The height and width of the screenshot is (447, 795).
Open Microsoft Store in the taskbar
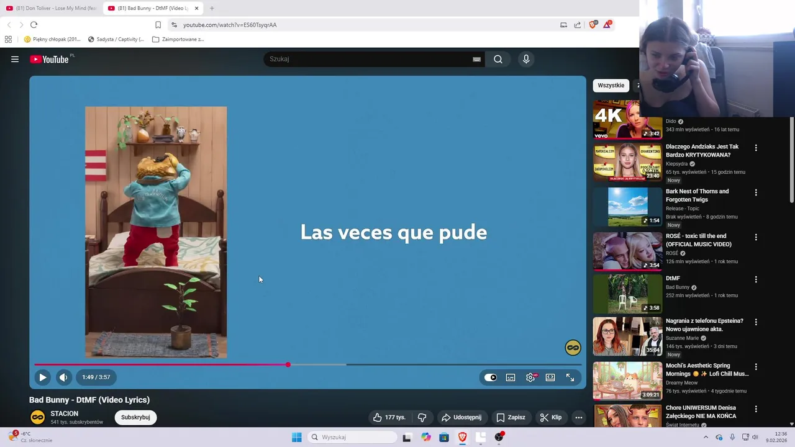click(x=444, y=437)
